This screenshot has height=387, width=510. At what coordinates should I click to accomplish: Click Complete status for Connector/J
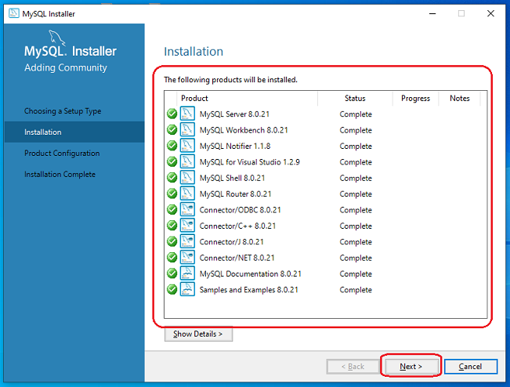[356, 242]
